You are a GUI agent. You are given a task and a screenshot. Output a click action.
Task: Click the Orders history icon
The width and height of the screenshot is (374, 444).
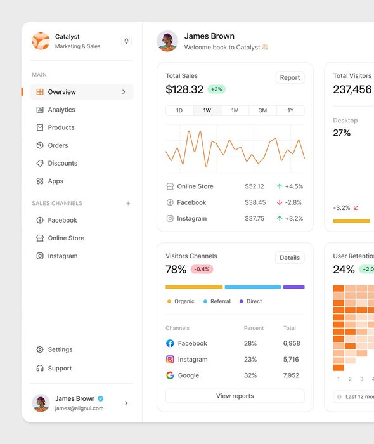pos(40,145)
